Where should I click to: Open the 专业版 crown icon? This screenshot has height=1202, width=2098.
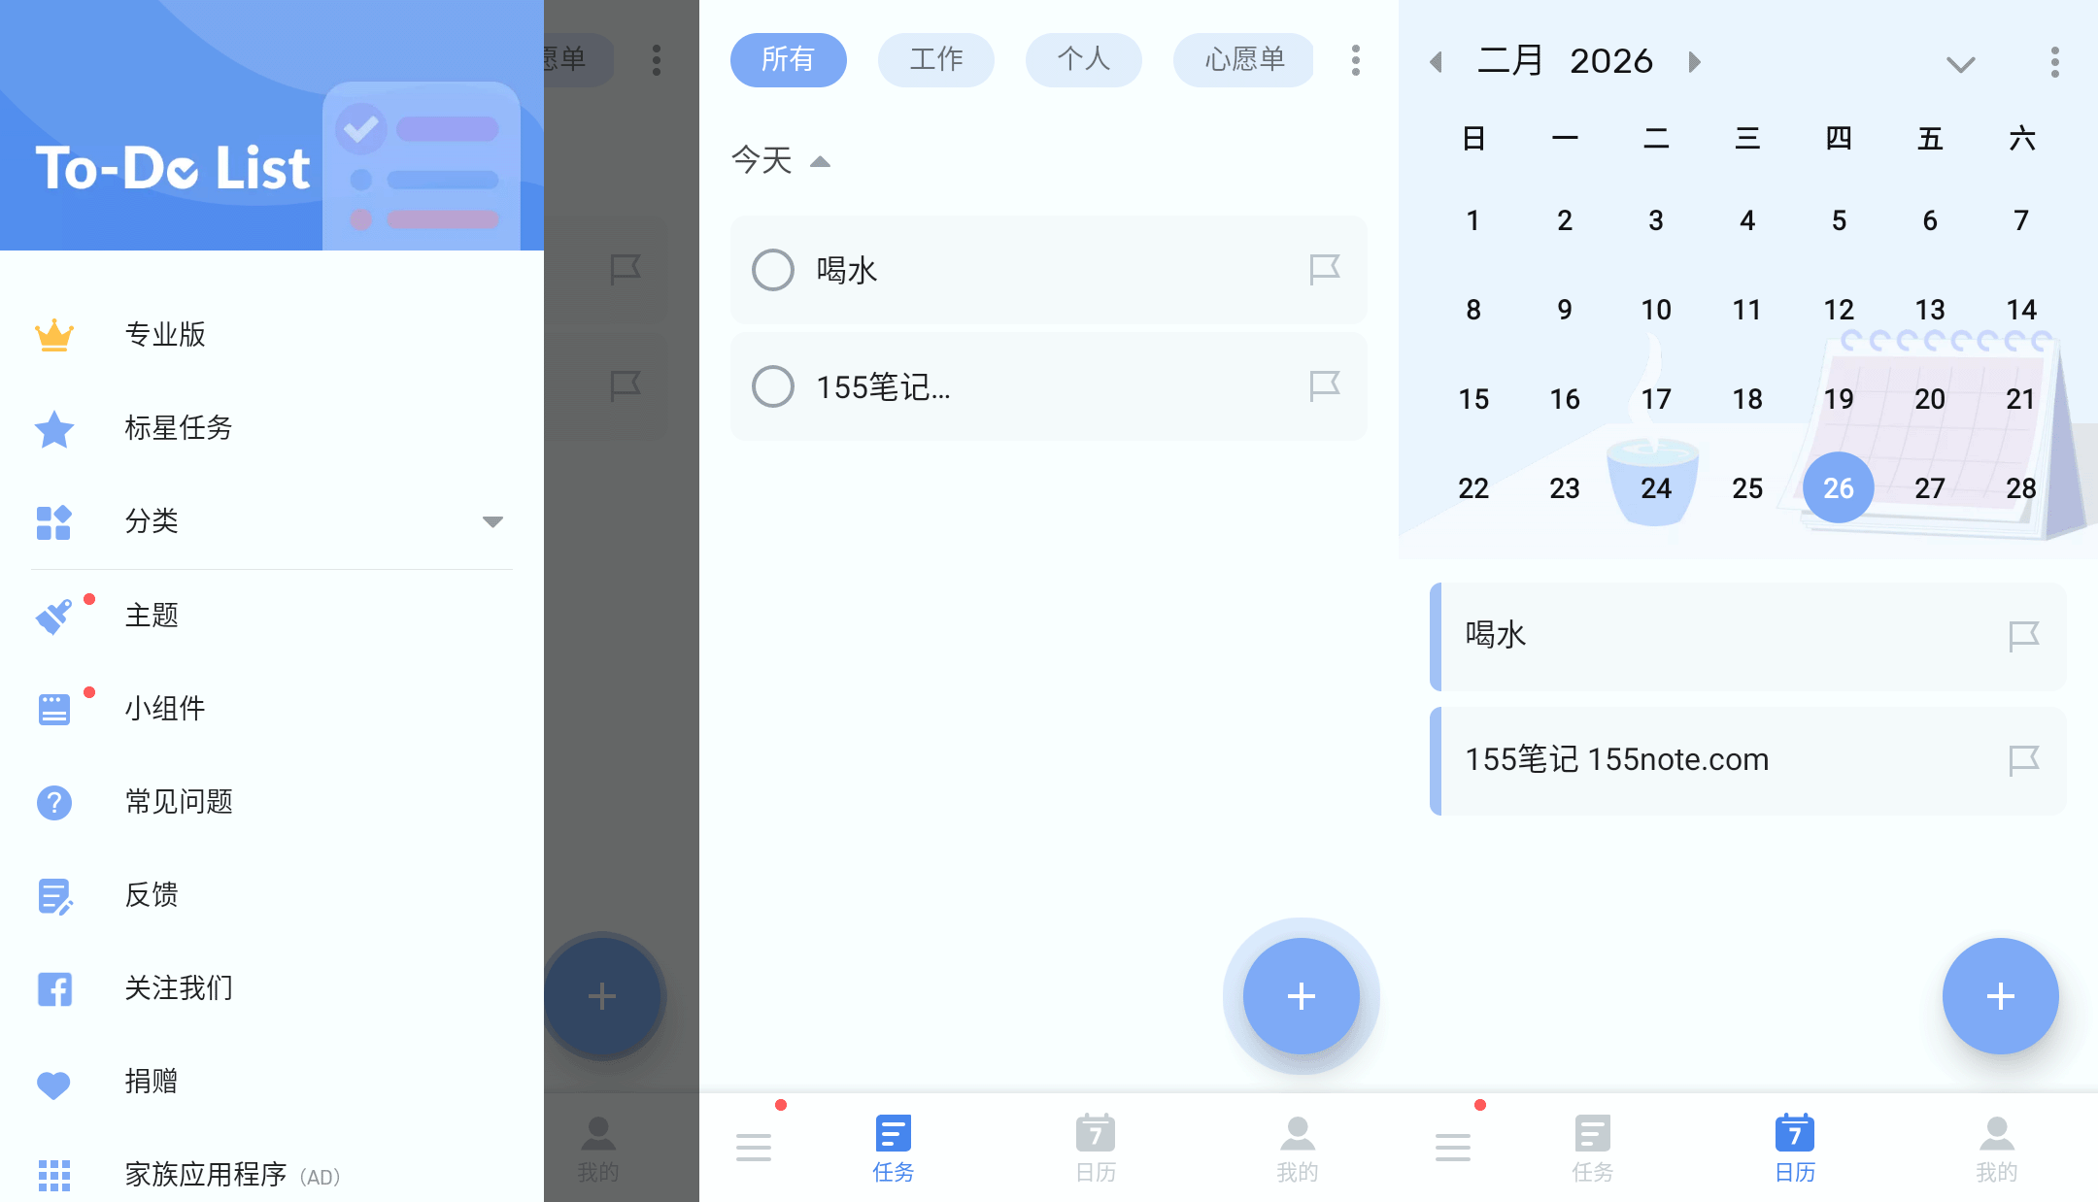(54, 335)
